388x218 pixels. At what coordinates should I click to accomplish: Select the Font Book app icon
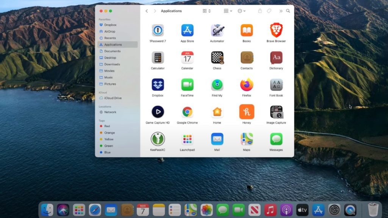pyautogui.click(x=276, y=85)
